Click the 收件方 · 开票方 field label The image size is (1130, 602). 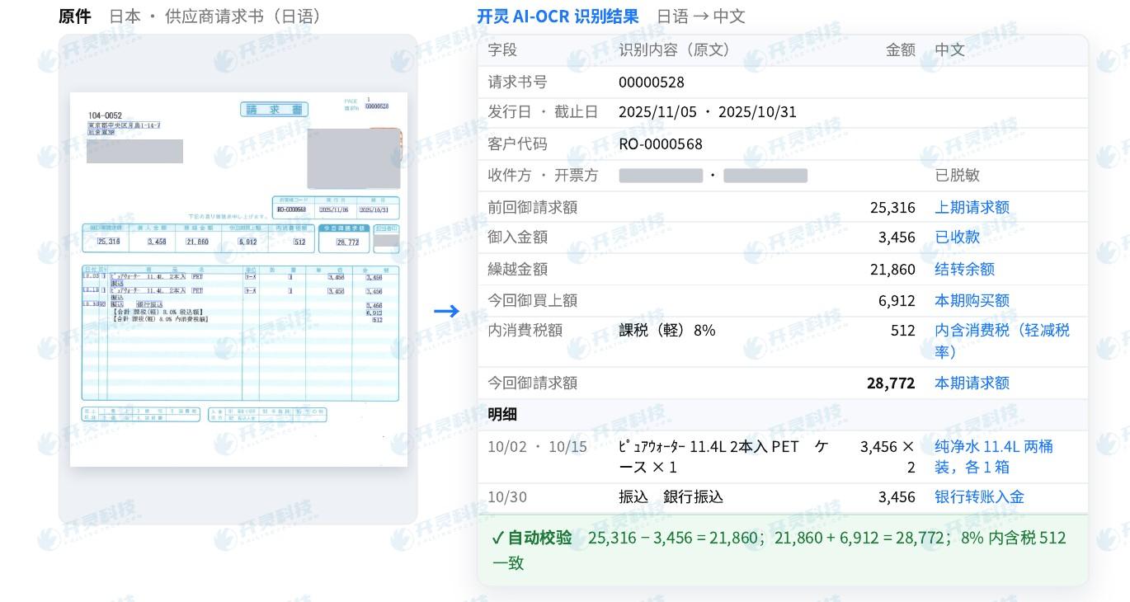pos(543,175)
